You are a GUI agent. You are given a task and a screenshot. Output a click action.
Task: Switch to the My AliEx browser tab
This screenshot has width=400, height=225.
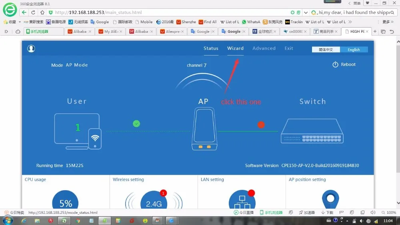click(110, 31)
